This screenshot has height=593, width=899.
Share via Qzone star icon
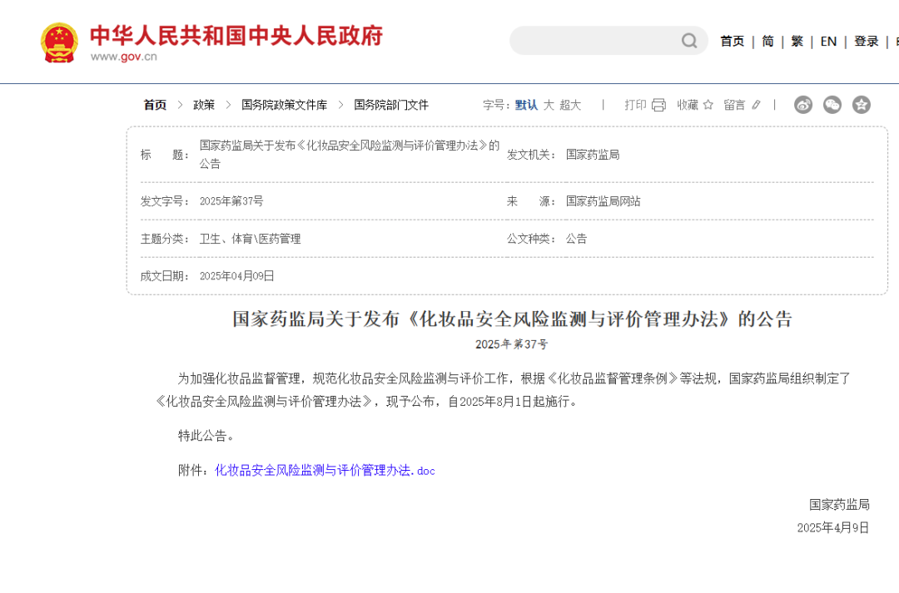(862, 105)
